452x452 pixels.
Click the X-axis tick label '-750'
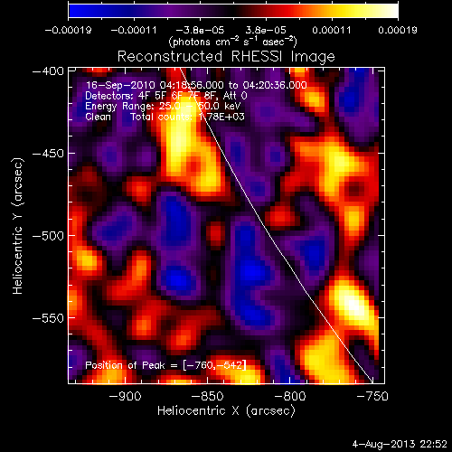(372, 396)
